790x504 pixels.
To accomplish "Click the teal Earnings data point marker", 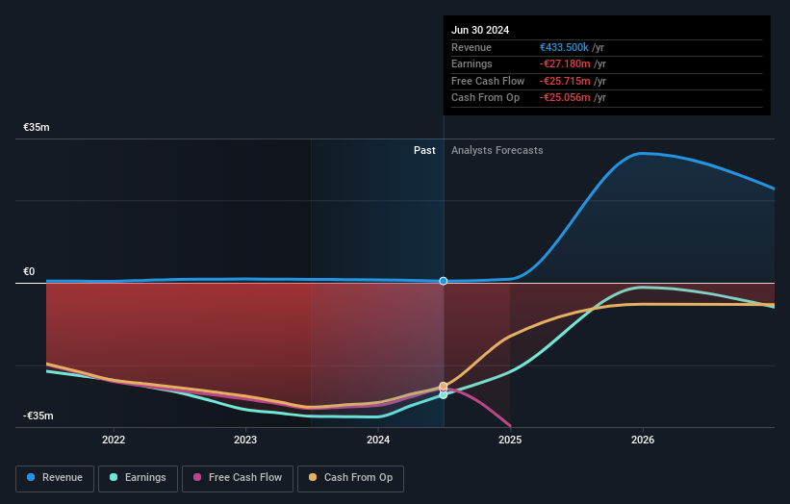I will tap(444, 395).
